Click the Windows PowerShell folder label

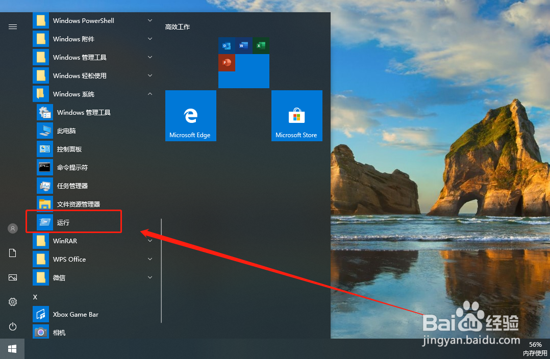coord(84,21)
